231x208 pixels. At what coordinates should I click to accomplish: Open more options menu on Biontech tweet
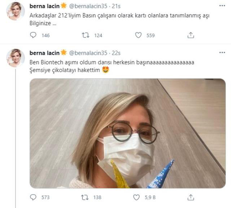(x=222, y=53)
